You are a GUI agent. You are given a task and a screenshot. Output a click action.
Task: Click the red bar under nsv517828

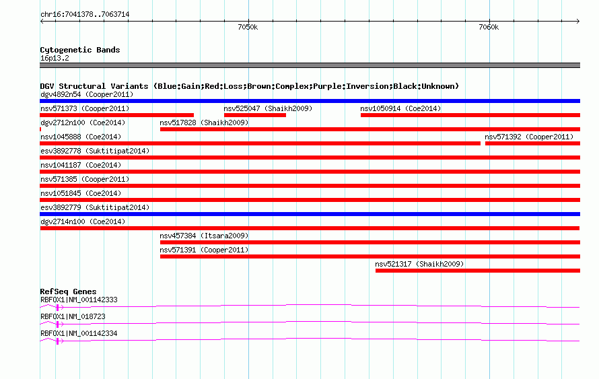370,129
